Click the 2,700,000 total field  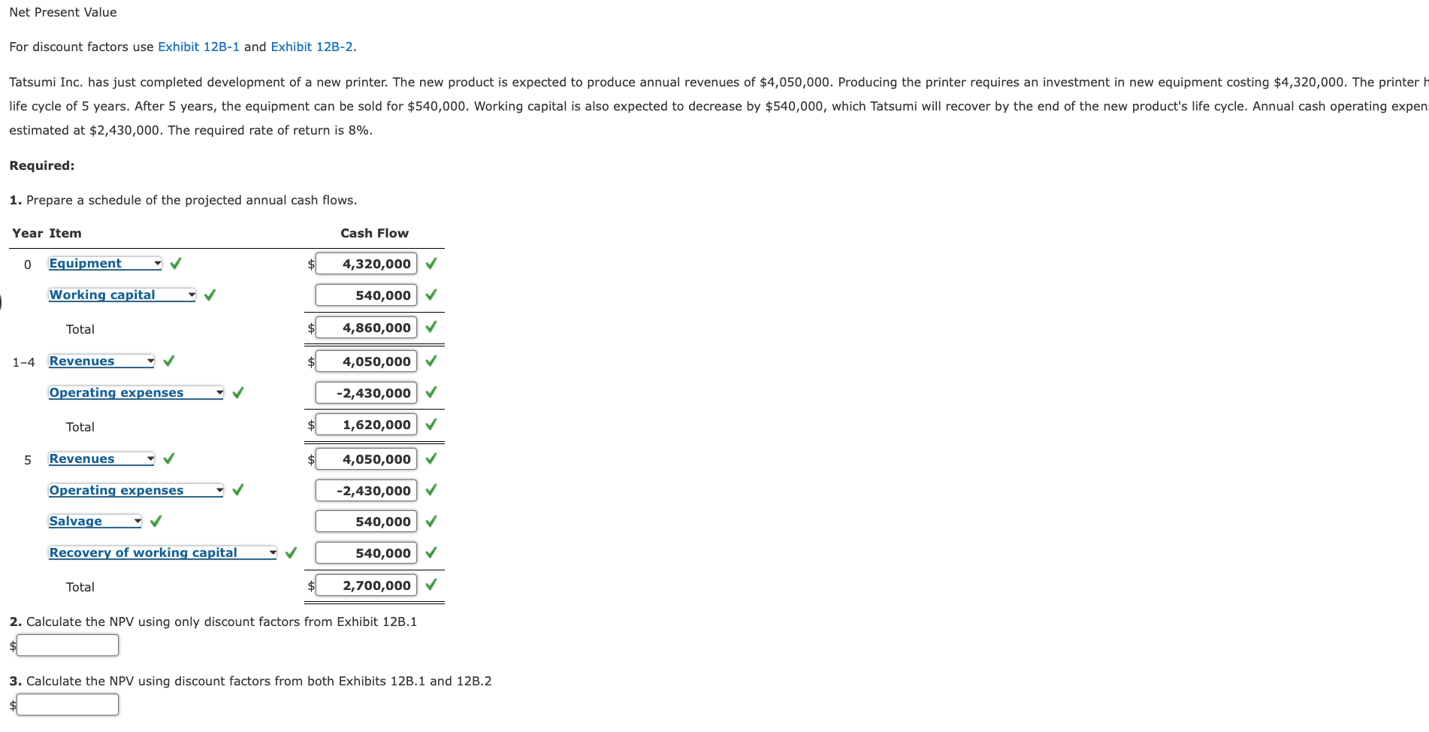click(x=366, y=585)
